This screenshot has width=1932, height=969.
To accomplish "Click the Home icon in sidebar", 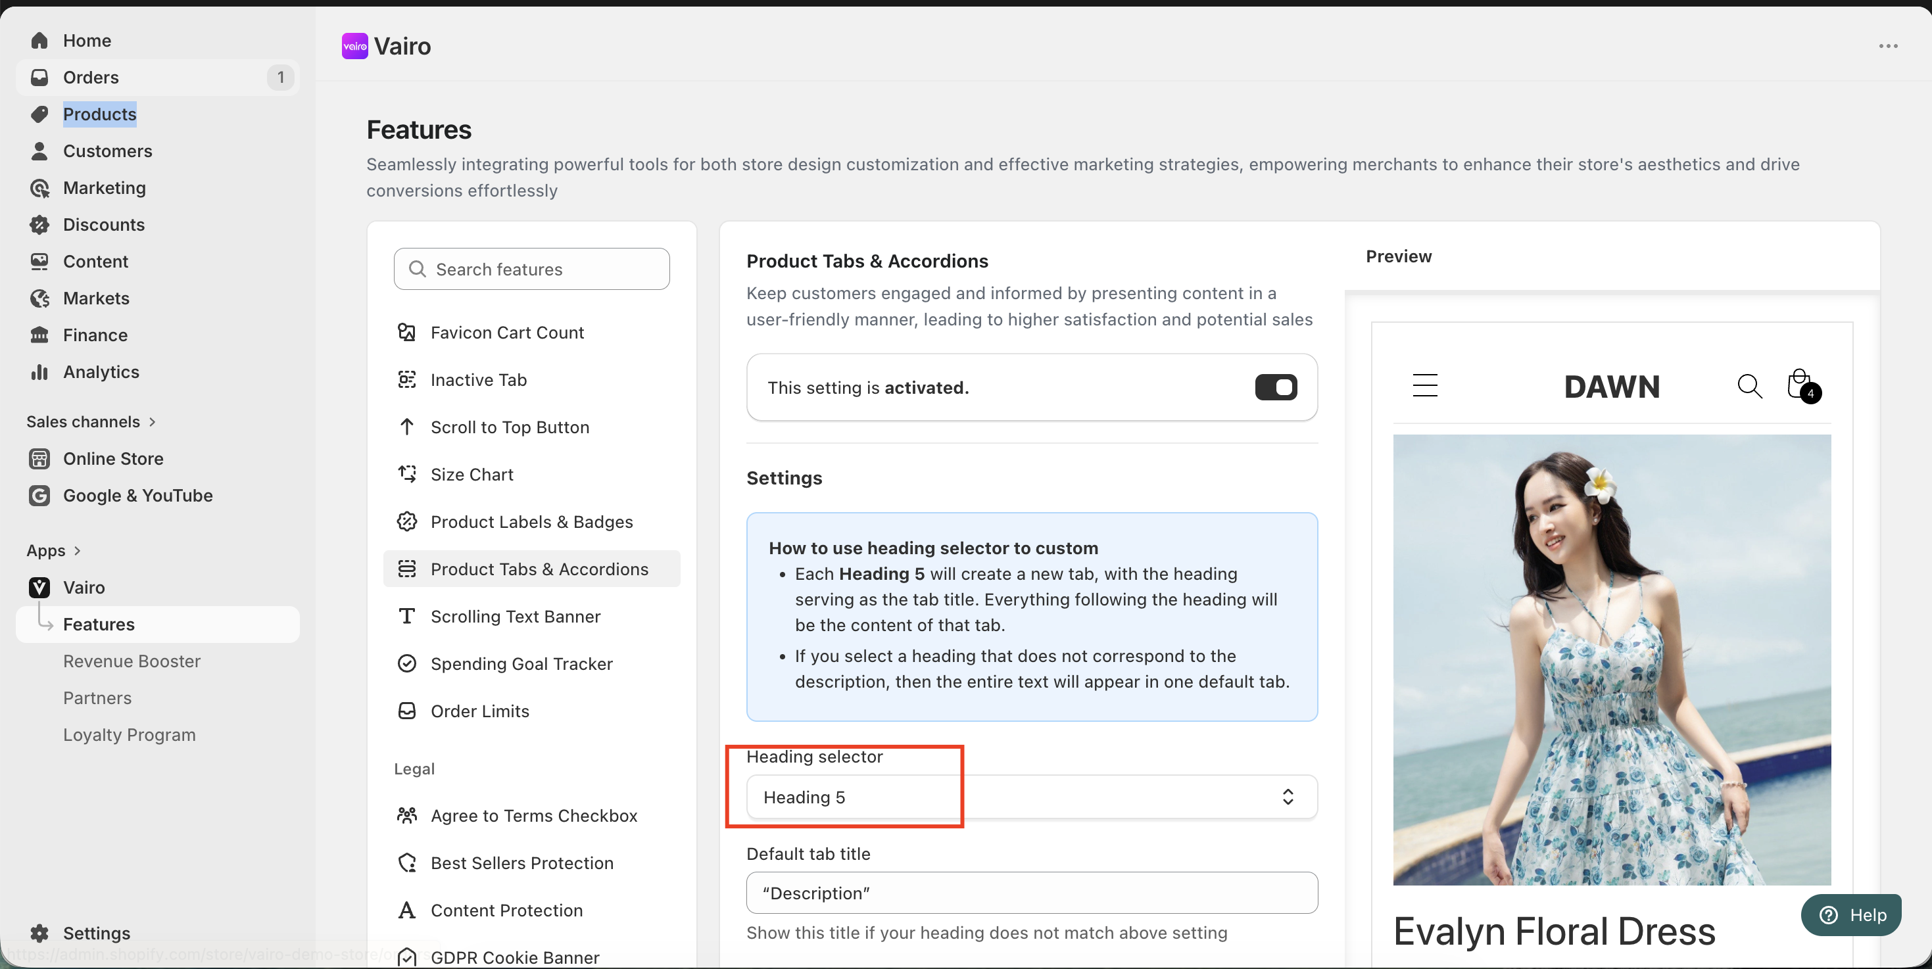I will click(39, 41).
